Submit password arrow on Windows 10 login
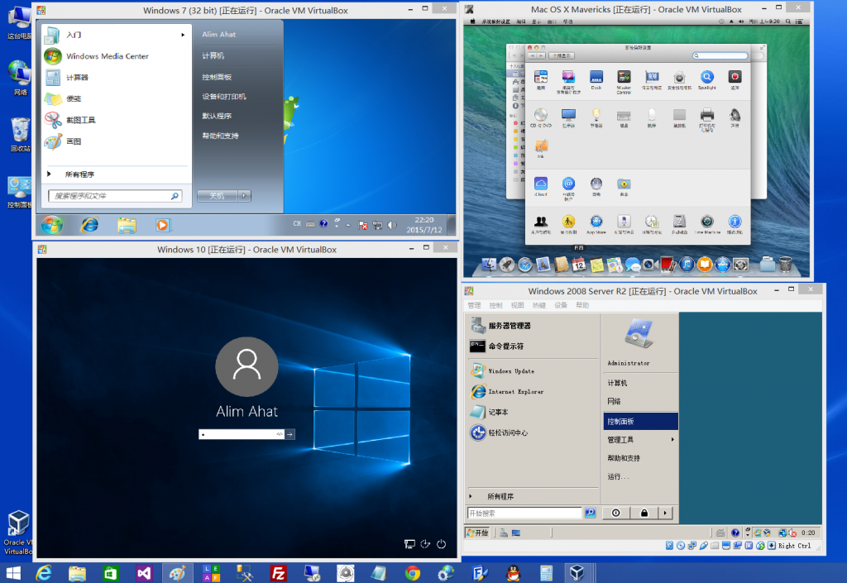 click(x=290, y=434)
